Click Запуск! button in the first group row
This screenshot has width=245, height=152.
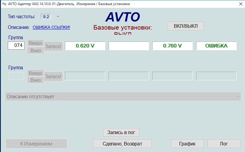coord(53,46)
